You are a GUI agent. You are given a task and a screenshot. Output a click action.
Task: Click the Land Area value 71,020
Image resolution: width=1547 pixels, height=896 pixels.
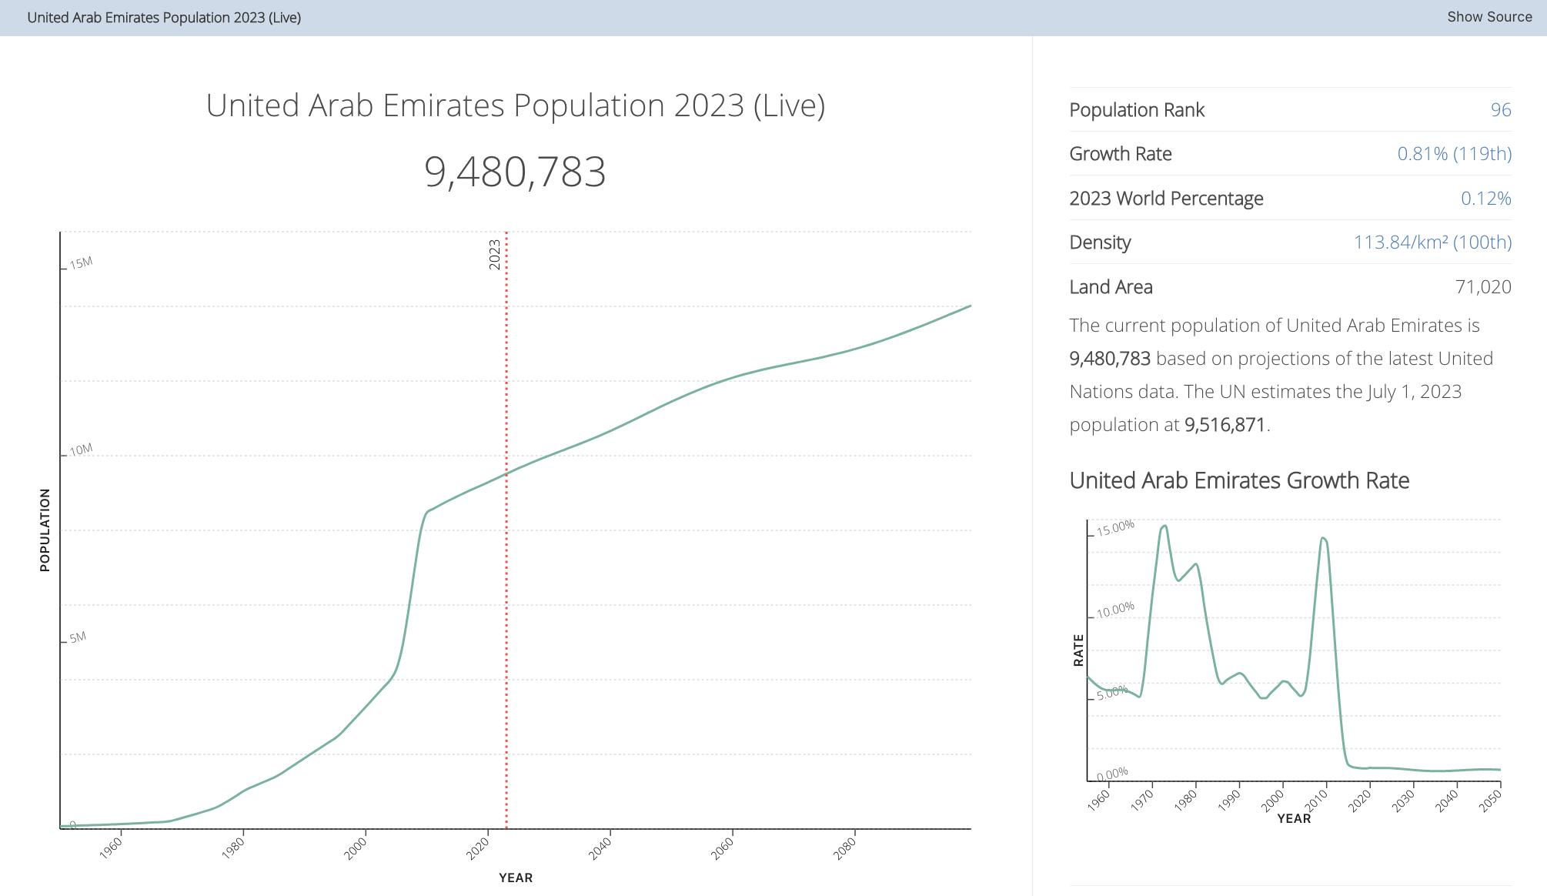1482,287
